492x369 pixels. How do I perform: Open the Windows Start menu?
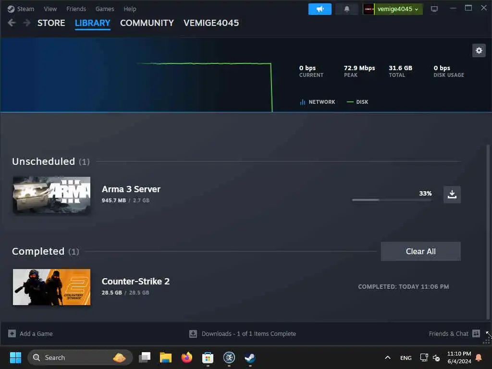pos(16,357)
